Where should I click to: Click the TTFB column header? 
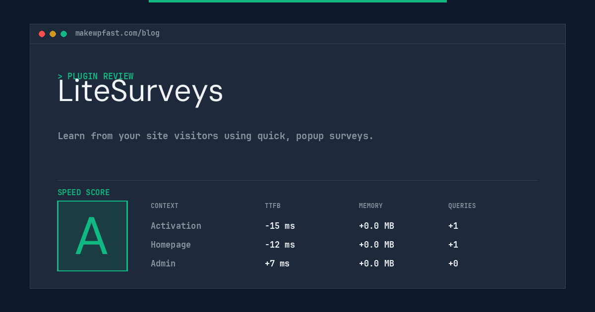[x=273, y=206]
